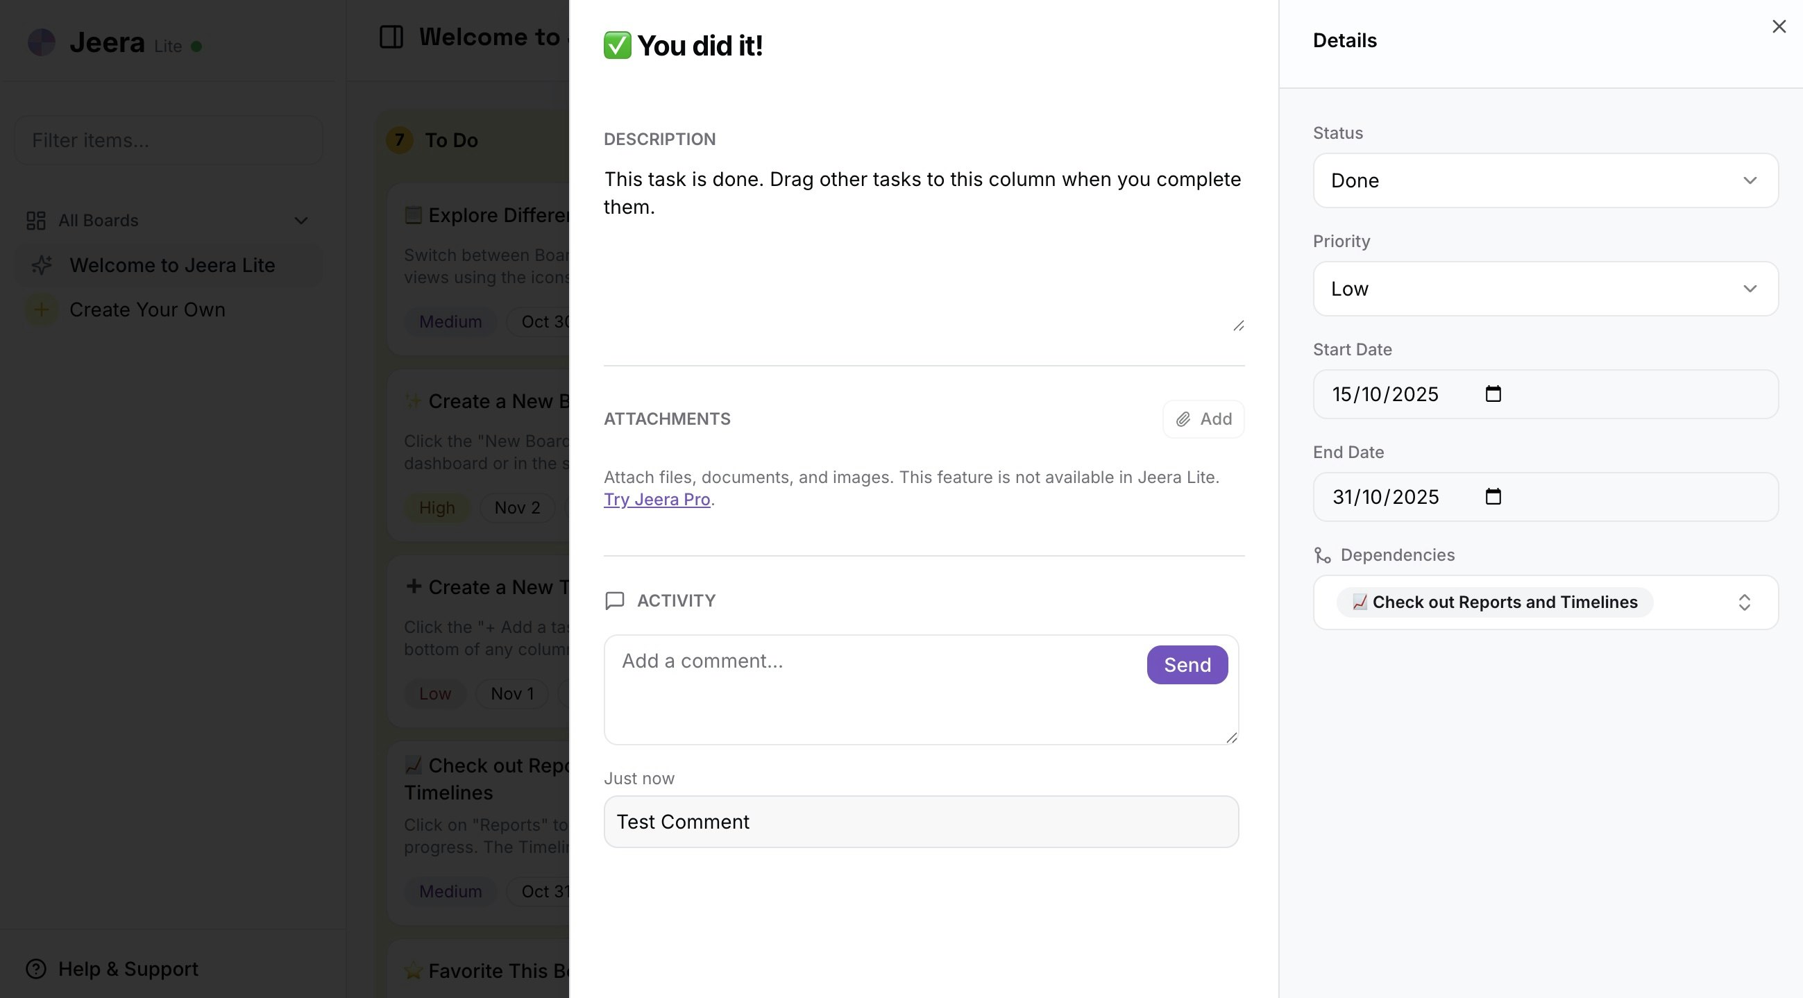Open the End Date calendar picker icon
Viewport: 1803px width, 998px height.
tap(1492, 496)
